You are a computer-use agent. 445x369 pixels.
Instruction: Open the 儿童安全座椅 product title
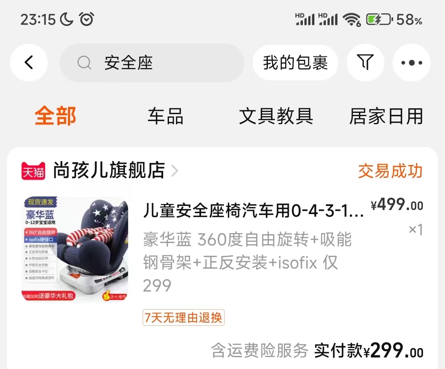[253, 210]
